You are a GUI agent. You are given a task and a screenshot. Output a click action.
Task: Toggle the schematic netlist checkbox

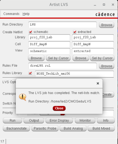click(x=31, y=32)
